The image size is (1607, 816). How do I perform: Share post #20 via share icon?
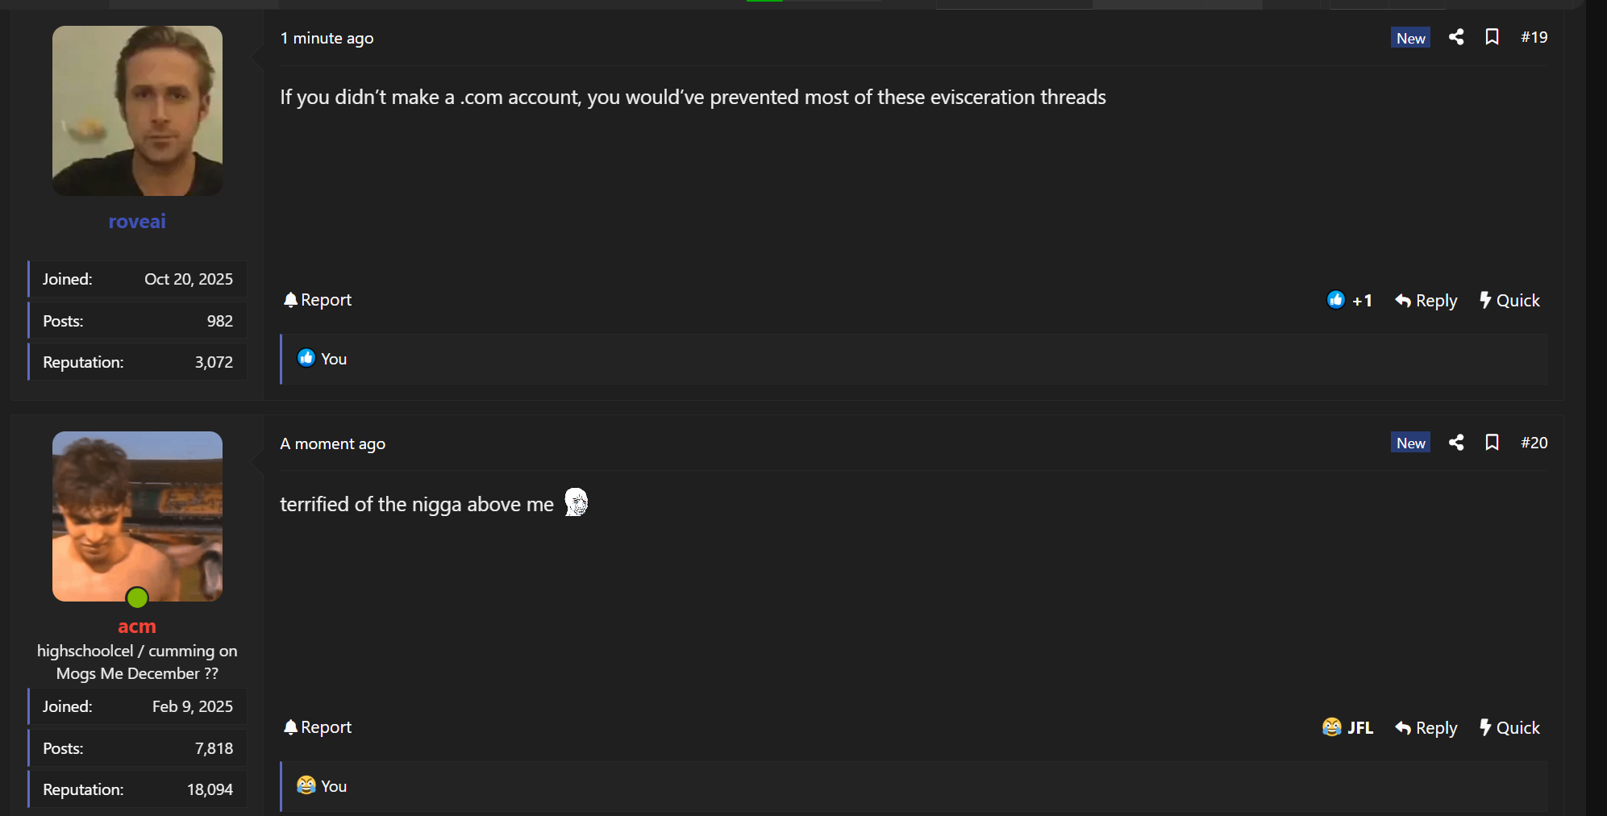(1456, 443)
